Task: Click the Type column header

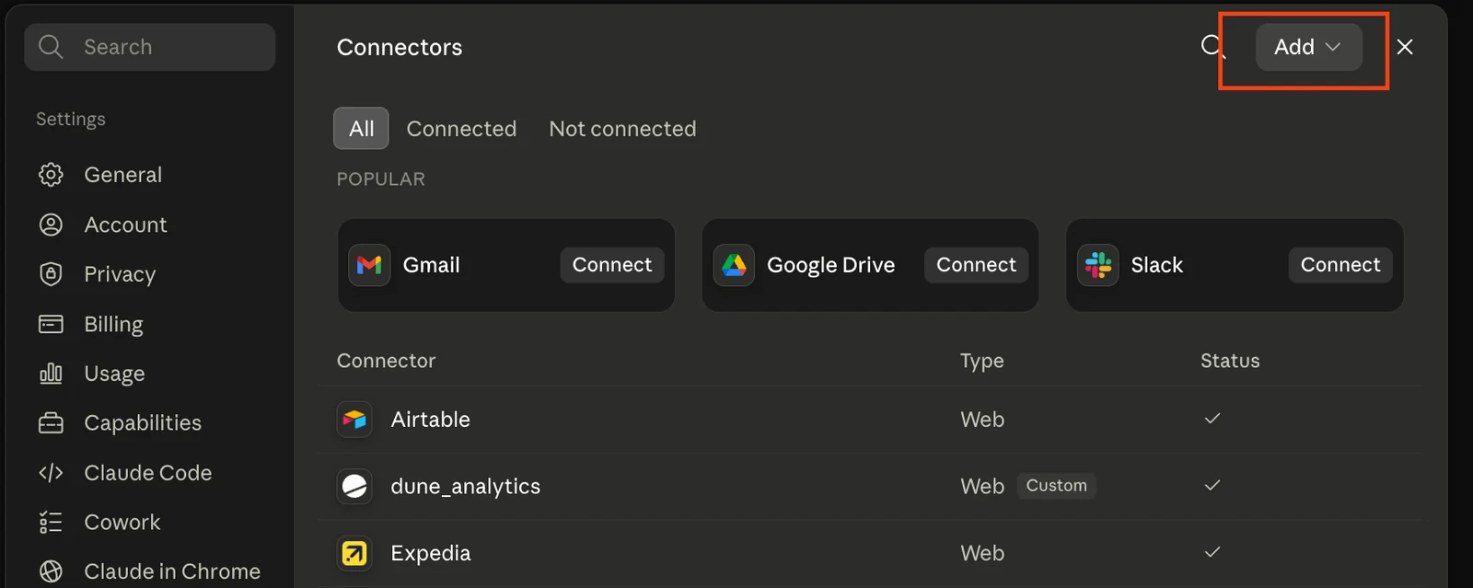Action: pyautogui.click(x=981, y=362)
